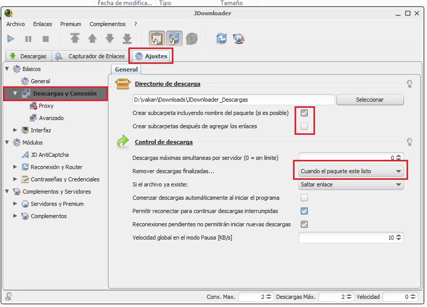This screenshot has height=307, width=427.
Task: Toggle Reconexiones pendientes no permitirán checkbox
Action: 304,224
